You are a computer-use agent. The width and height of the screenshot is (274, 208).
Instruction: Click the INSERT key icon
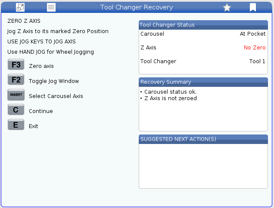coord(16,95)
